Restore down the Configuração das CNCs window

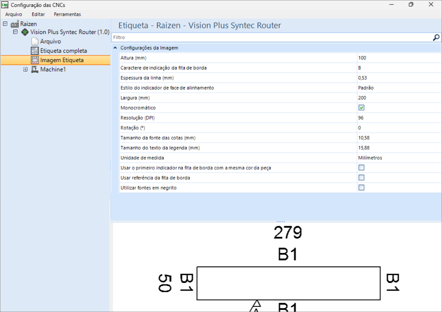click(x=411, y=5)
